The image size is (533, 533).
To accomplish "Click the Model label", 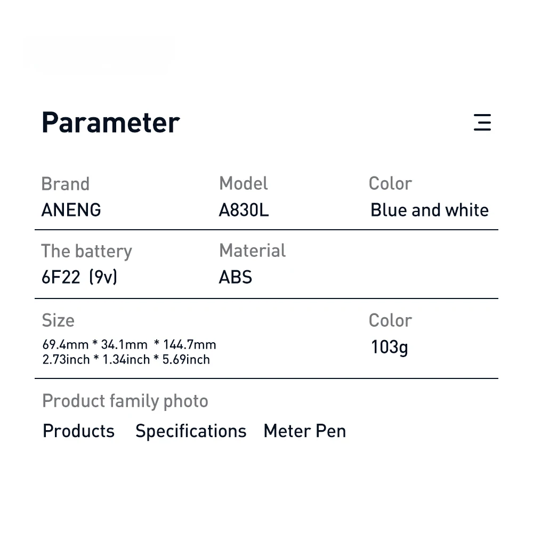I will (x=243, y=183).
